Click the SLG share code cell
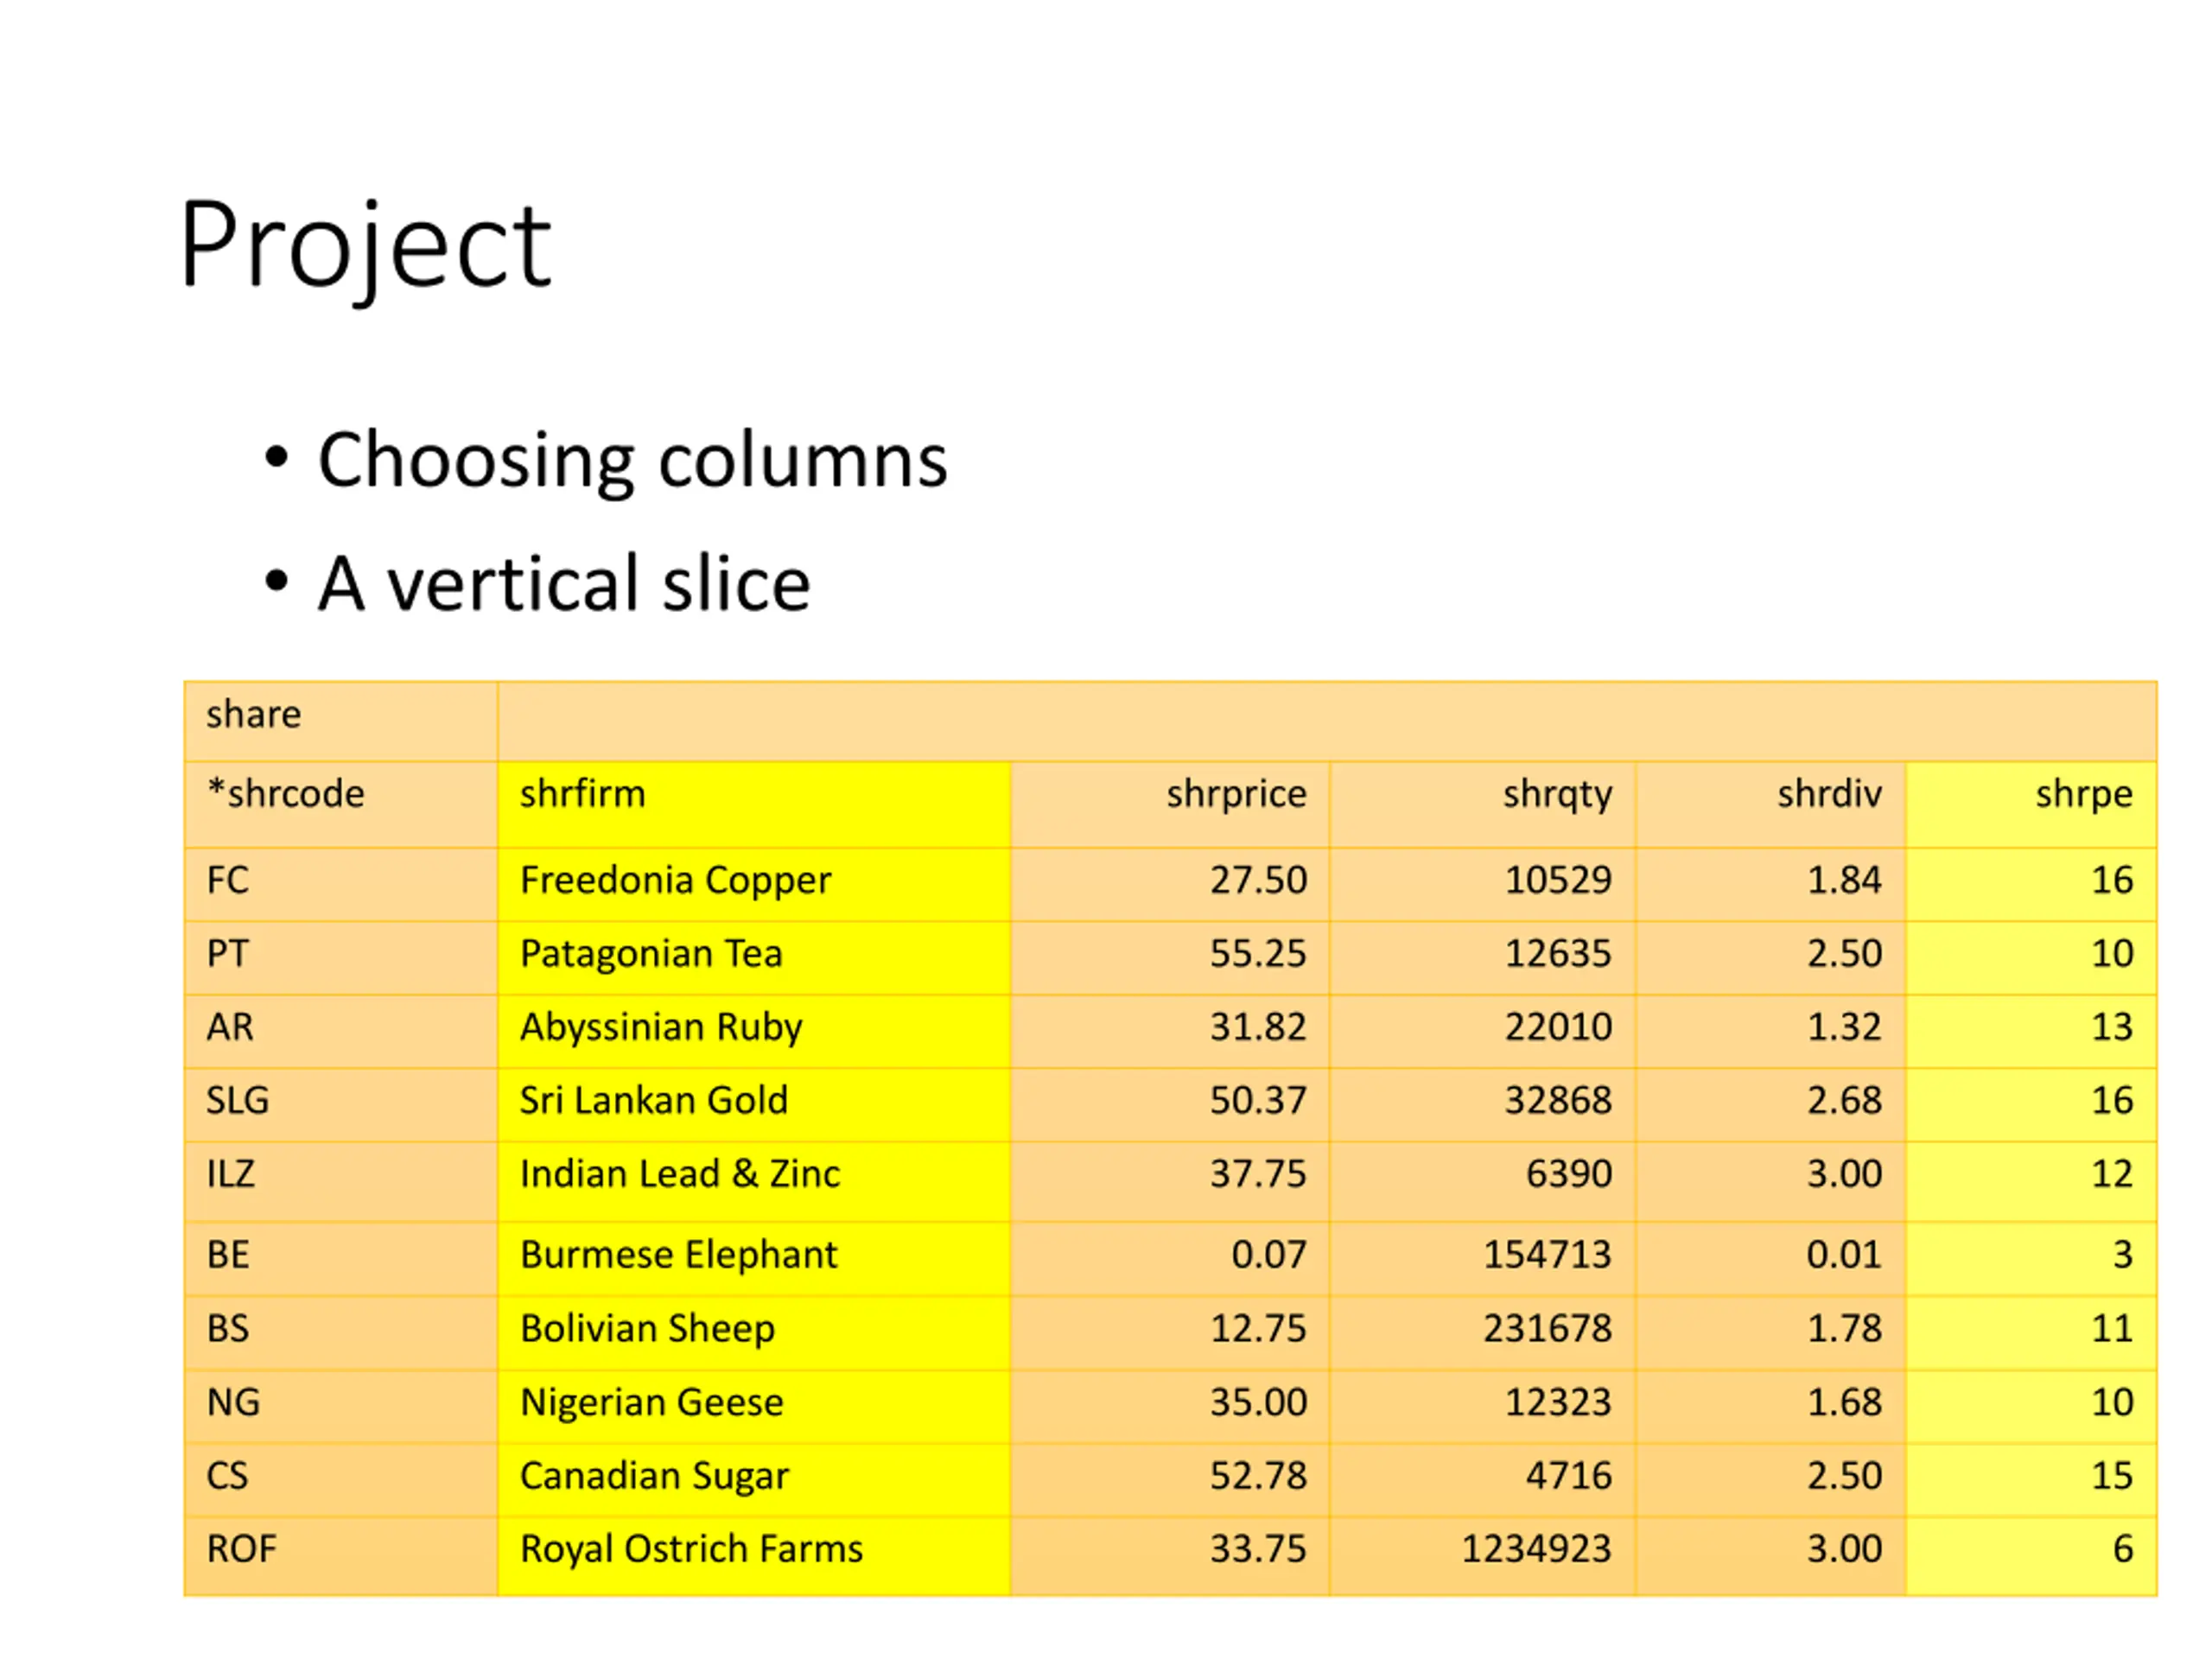The image size is (2212, 1659). (341, 1105)
